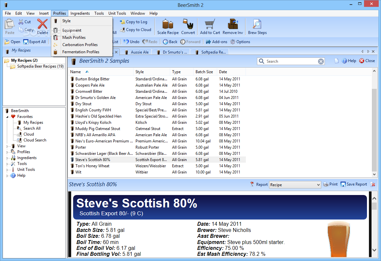The height and width of the screenshot is (261, 381).
Task: Sort list by the Name column header
Action: point(100,72)
